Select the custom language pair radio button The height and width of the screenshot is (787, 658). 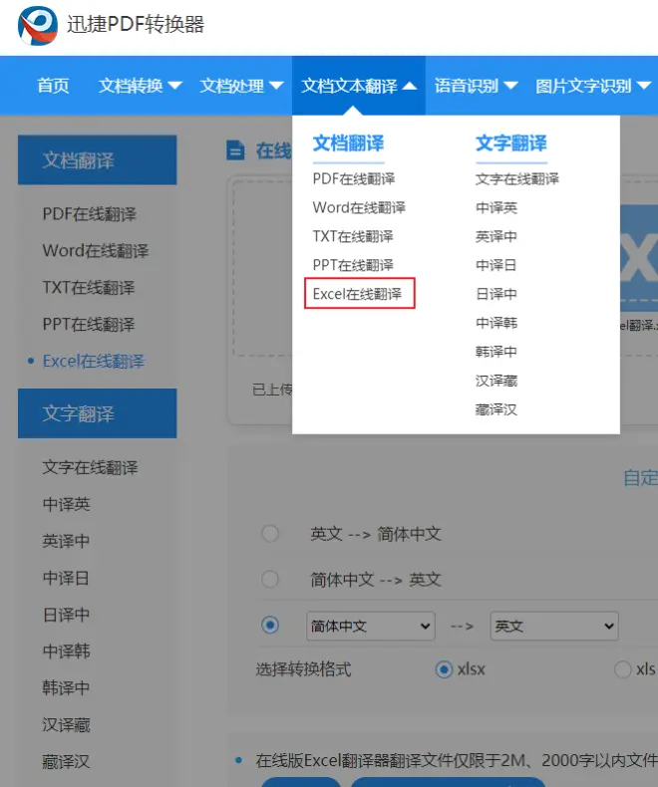270,626
